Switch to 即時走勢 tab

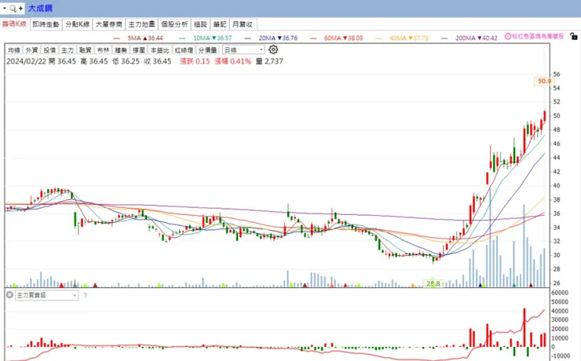[46, 24]
